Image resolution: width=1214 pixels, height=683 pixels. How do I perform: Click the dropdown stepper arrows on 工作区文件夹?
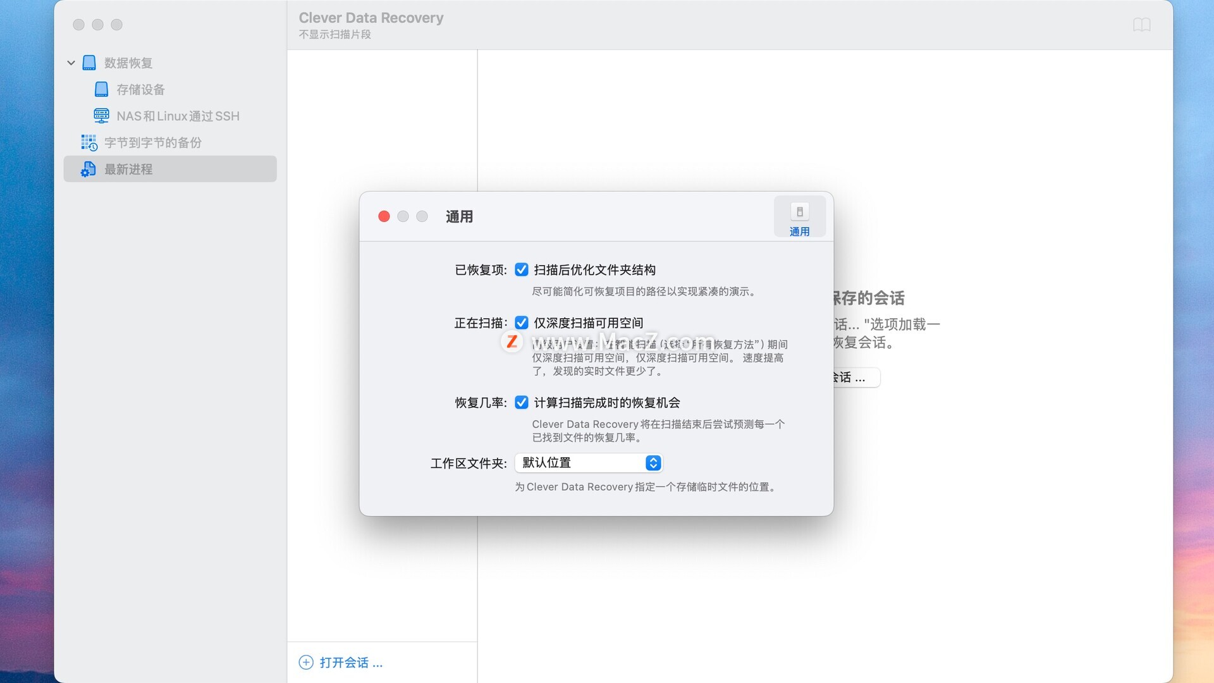(x=653, y=463)
